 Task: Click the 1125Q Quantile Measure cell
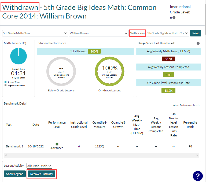pos(100,146)
